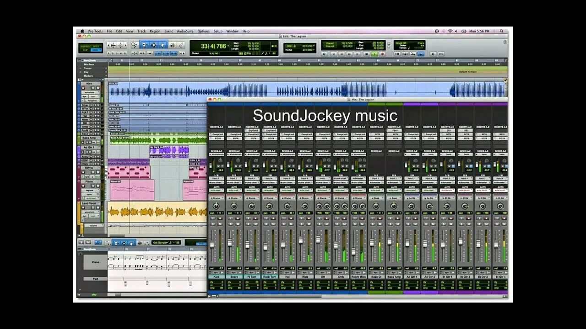
Task: Mute the Bass DI channel
Action: (380, 224)
